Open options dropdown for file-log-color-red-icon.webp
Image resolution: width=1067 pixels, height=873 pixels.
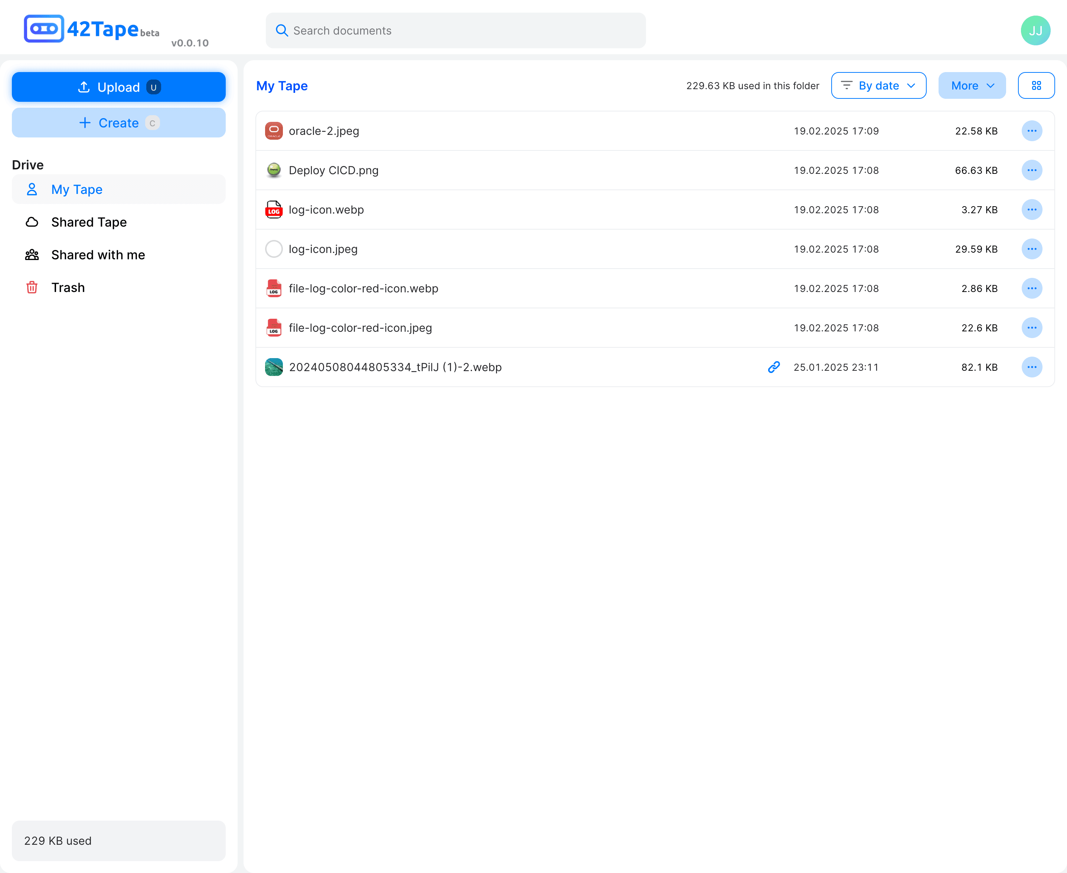[x=1032, y=288]
